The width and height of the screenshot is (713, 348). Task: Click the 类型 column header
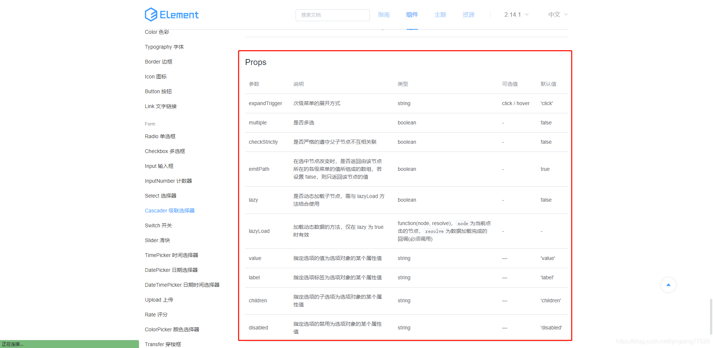[403, 84]
